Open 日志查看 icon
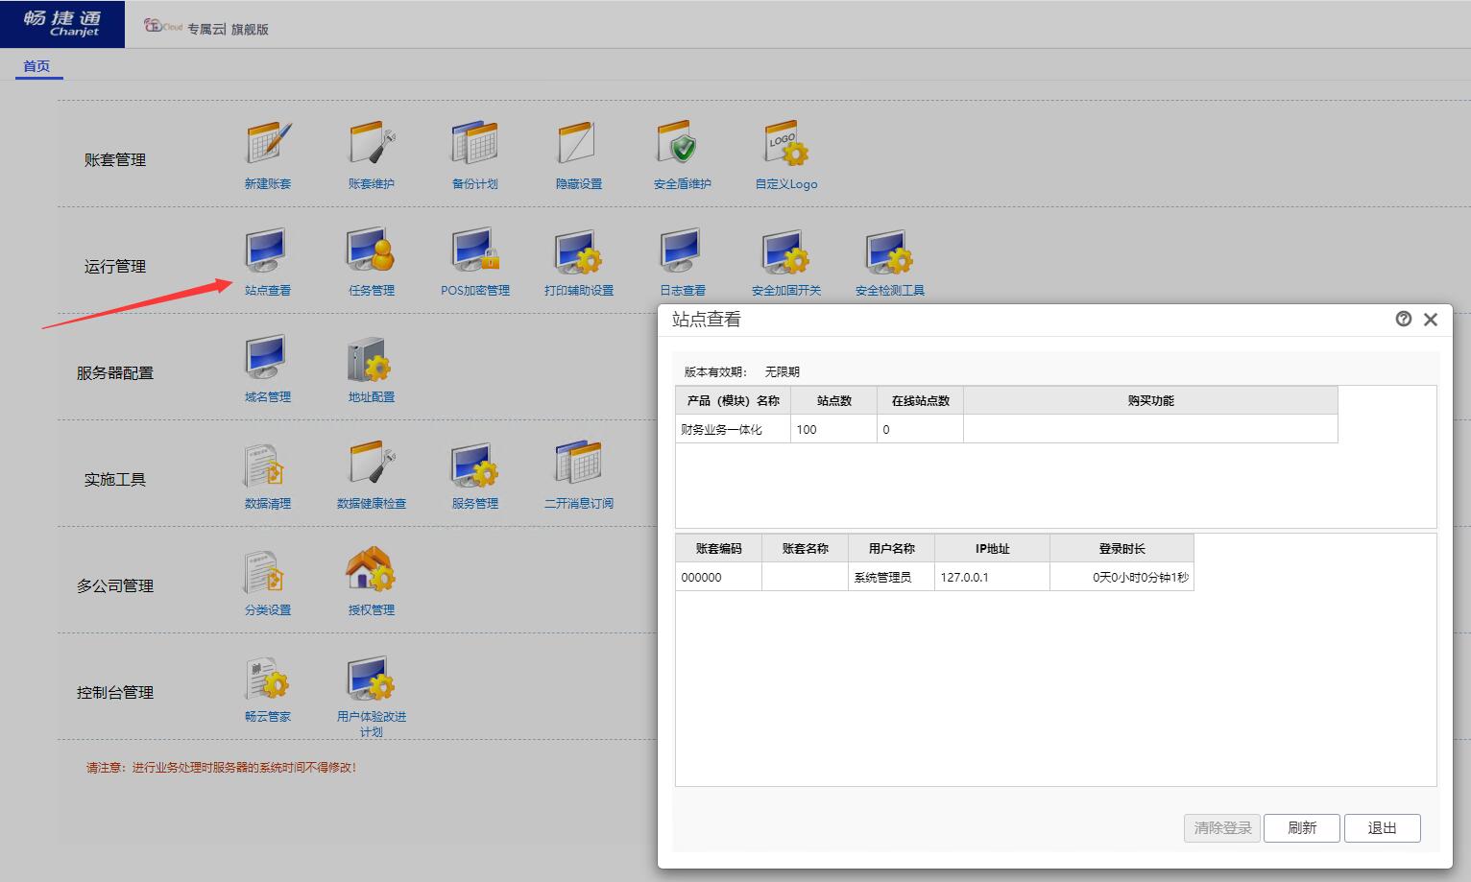This screenshot has height=882, width=1471. [683, 250]
